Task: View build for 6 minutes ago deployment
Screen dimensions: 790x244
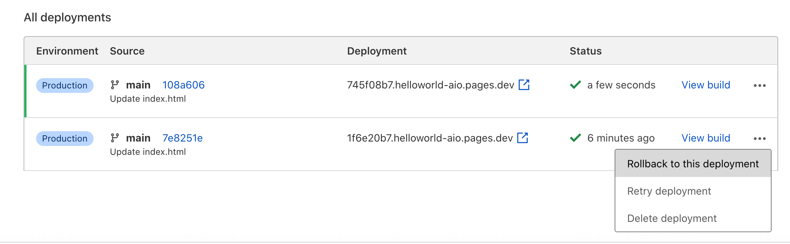Action: tap(706, 138)
